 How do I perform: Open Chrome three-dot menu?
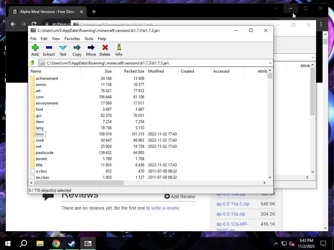[321, 24]
